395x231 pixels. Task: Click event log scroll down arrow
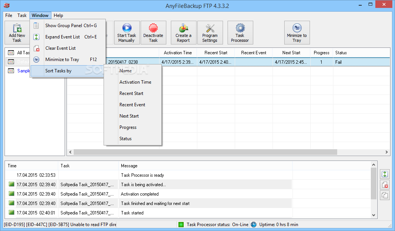(x=373, y=215)
